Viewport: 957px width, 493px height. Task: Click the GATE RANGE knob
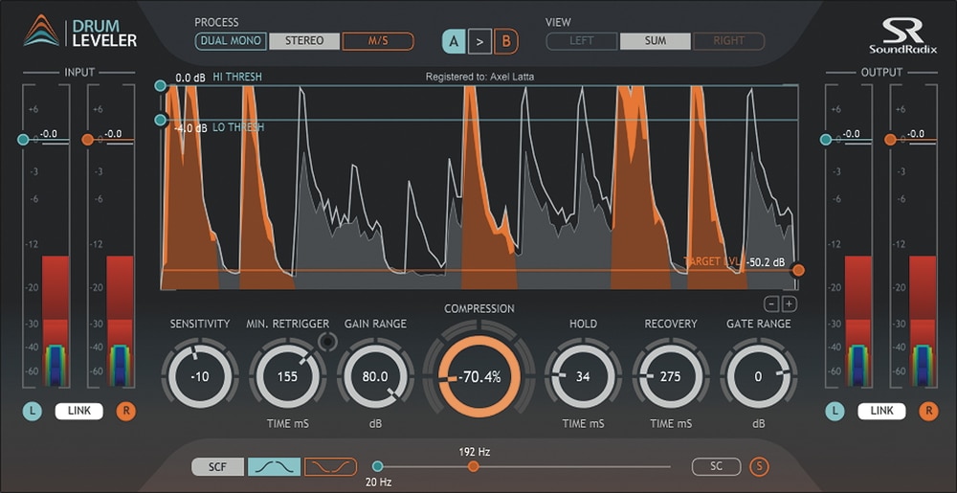[758, 376]
